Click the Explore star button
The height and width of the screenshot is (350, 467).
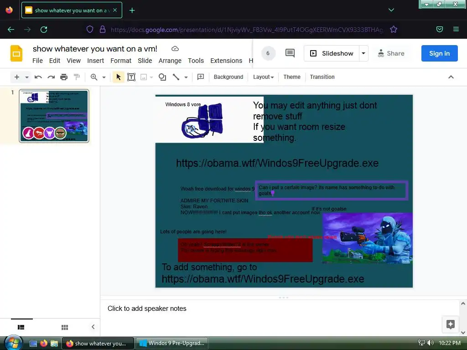tap(450, 324)
